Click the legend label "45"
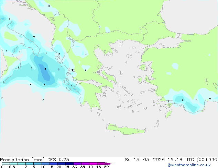Viewport: 218px width, 168px height. click(x=98, y=167)
